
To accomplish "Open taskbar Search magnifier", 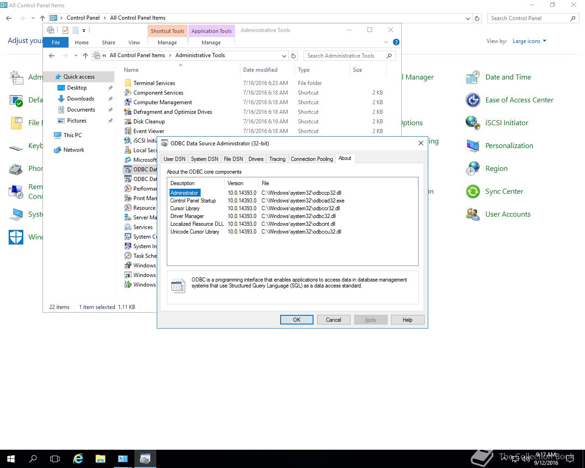I will click(x=33, y=458).
